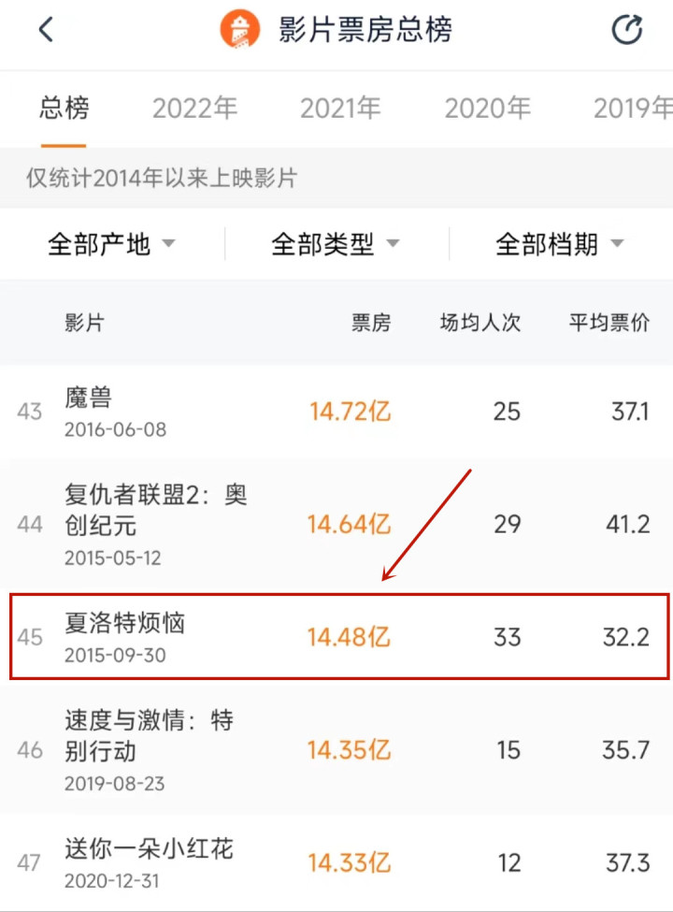Open the 送你一朵小红花 movie entry
Screen dimensions: 673x912
tap(336, 863)
